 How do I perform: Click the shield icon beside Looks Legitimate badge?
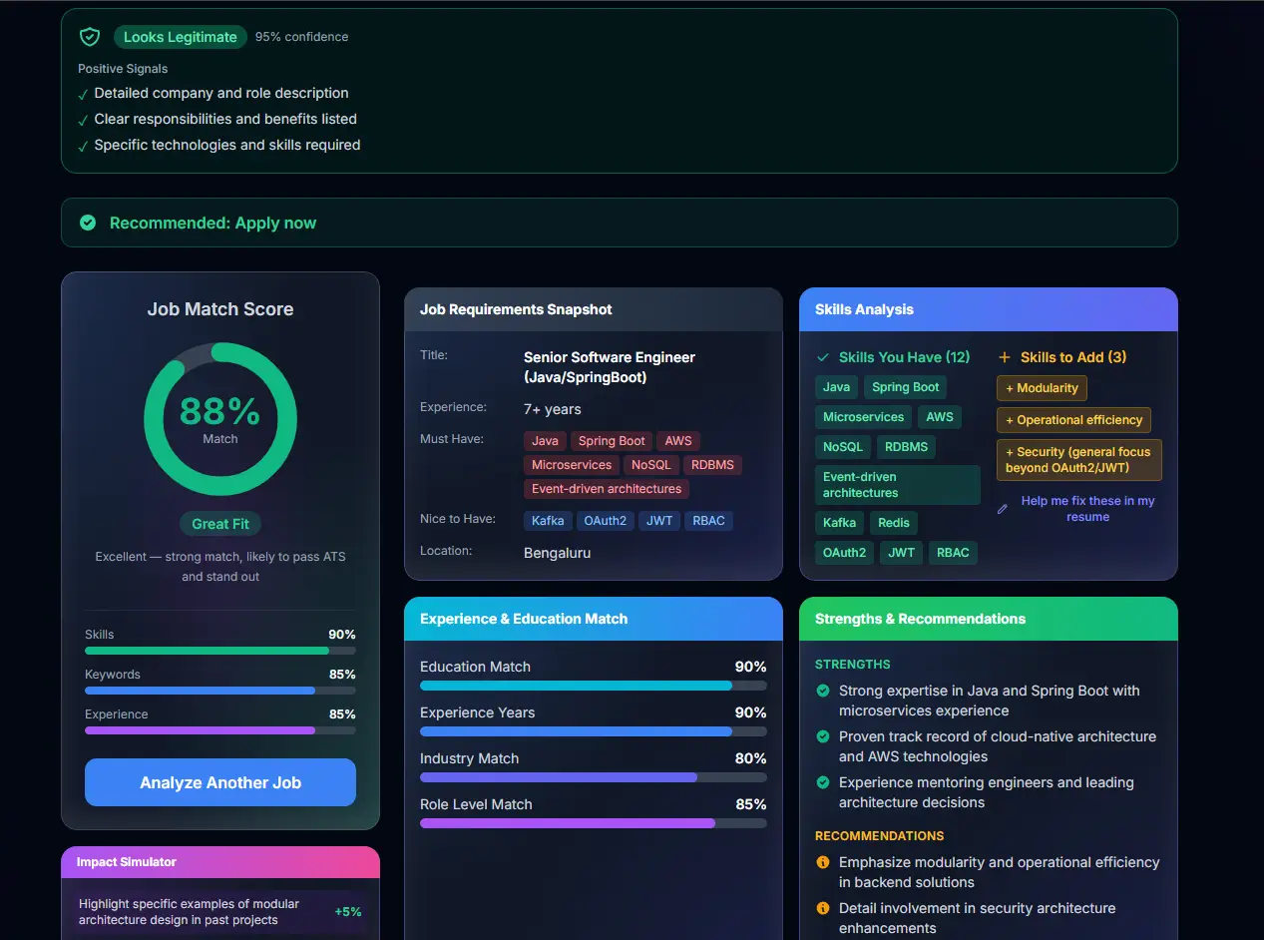coord(89,36)
